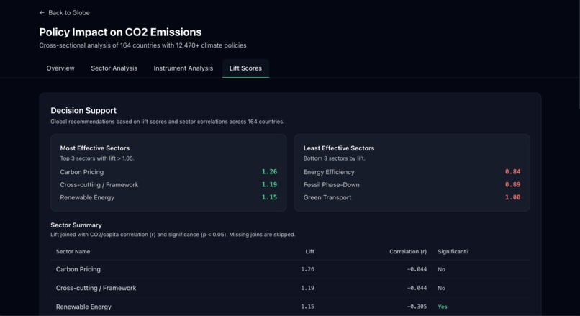This screenshot has height=316, width=580.
Task: Click the 'Top 3 sectors with lift > 1.05.' subtitle
Action: [97, 158]
